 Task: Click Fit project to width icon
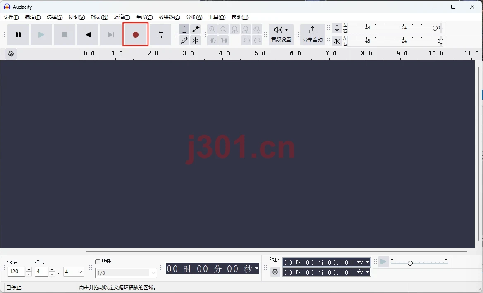pos(246,29)
